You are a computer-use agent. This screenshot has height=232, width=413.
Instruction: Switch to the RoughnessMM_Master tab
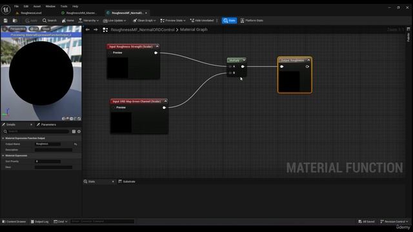click(x=81, y=13)
